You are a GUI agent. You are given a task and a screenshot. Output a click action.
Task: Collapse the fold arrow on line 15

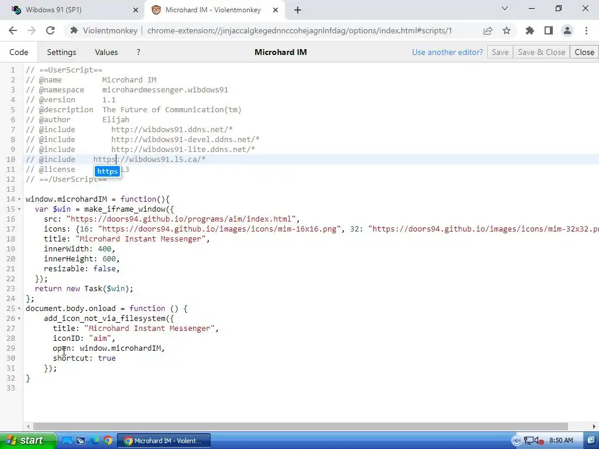[19, 209]
